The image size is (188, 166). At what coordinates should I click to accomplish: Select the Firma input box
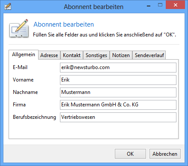tap(118, 105)
